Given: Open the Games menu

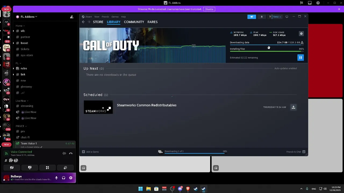Looking at the screenshot, I should tap(115, 17).
